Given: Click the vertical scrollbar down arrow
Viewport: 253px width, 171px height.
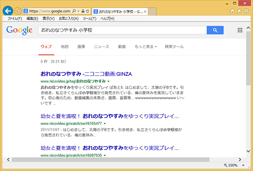Looking at the screenshot, I should (248, 151).
